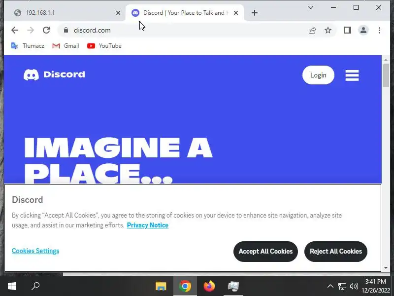This screenshot has width=394, height=296.
Task: Open Windows taskbar search
Action: (35, 286)
